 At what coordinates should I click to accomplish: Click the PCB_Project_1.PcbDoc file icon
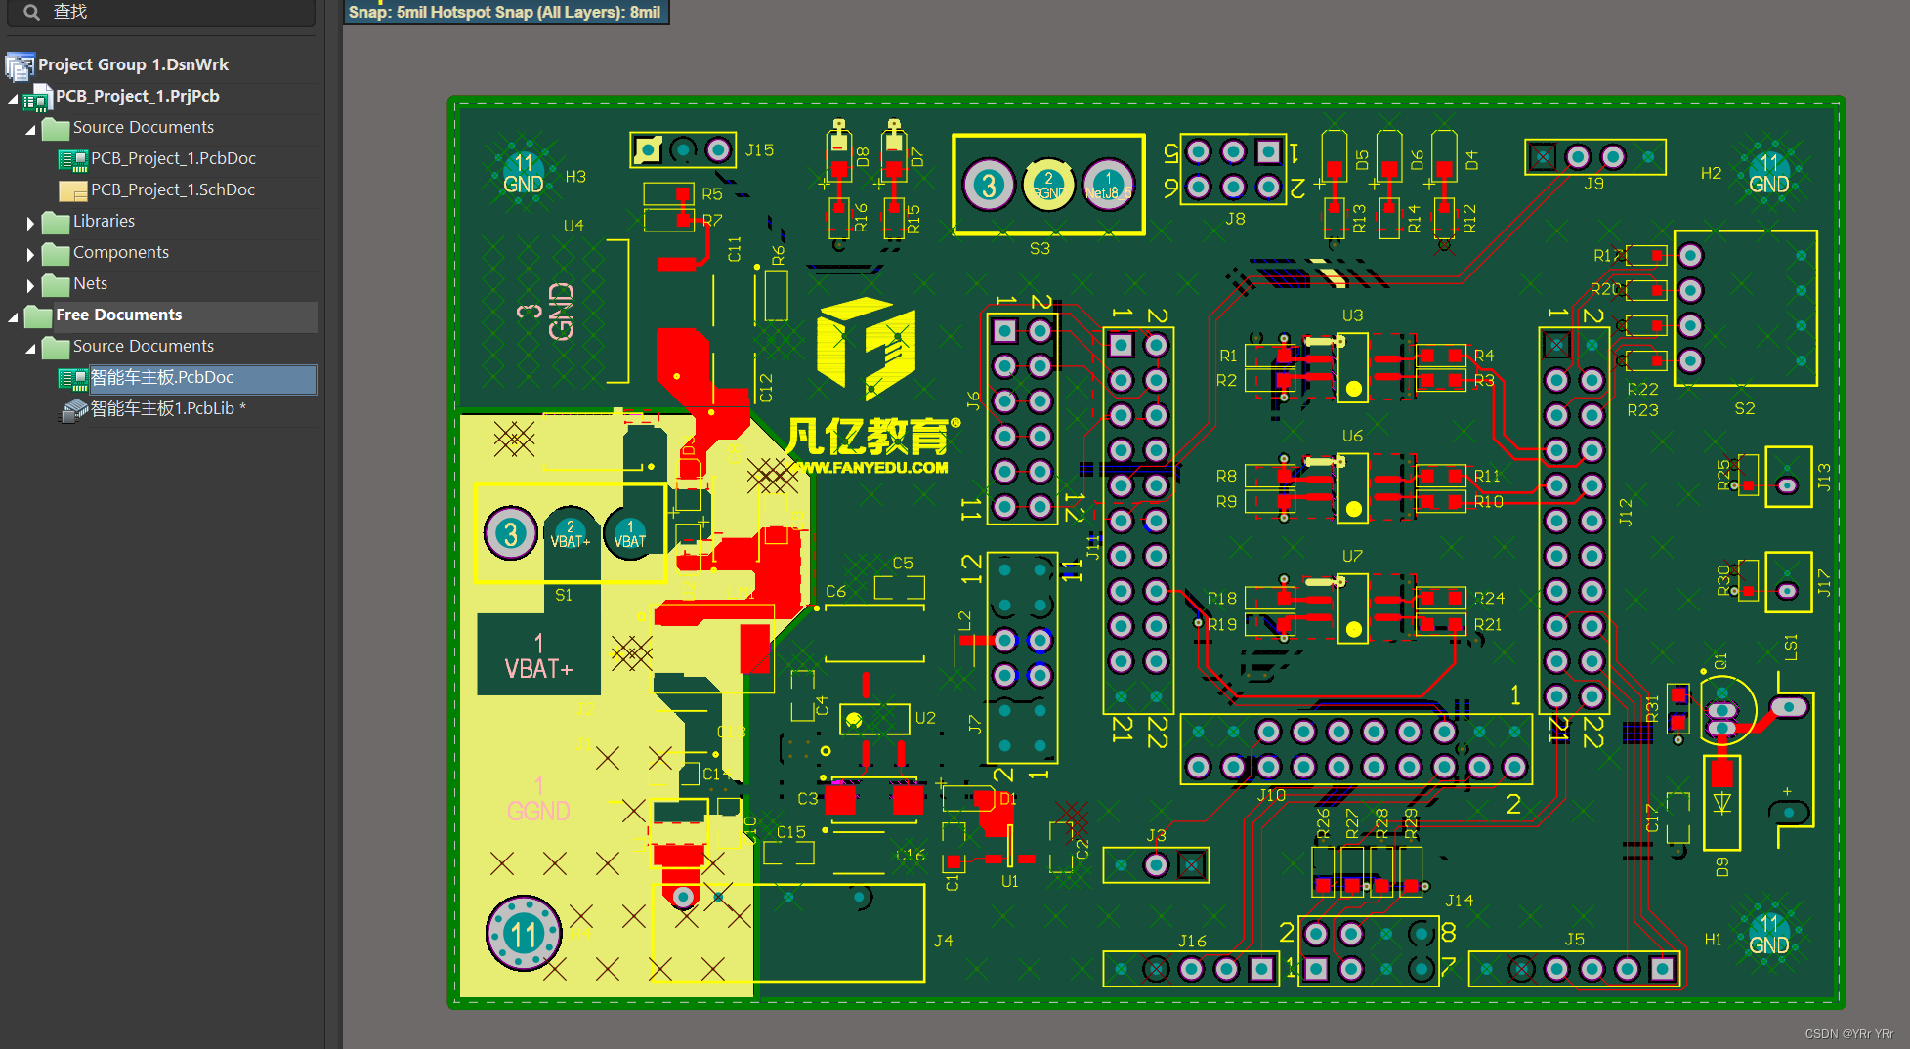pos(73,159)
